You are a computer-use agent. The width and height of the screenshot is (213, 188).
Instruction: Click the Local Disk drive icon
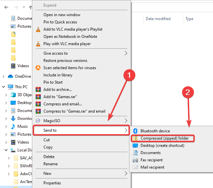pyautogui.click(x=13, y=150)
